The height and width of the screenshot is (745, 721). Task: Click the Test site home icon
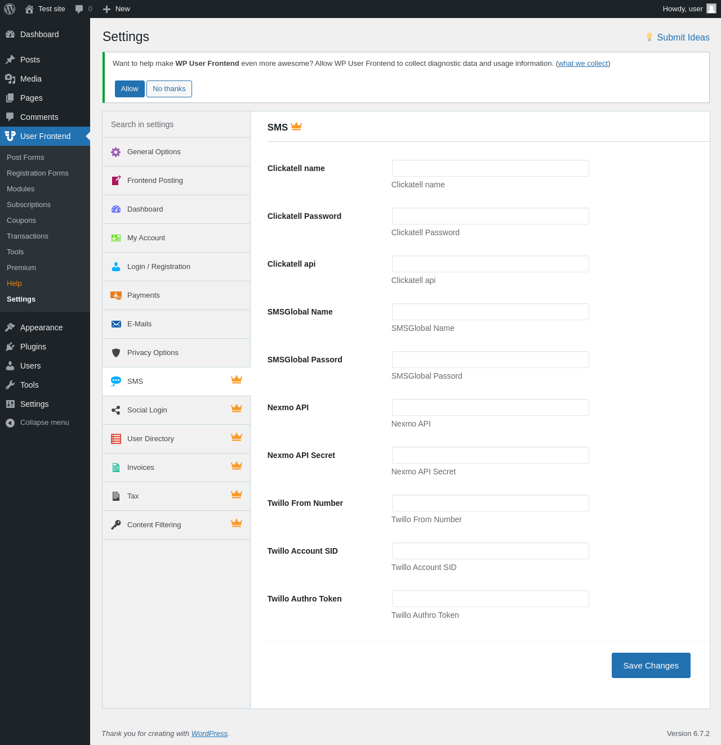coord(29,9)
